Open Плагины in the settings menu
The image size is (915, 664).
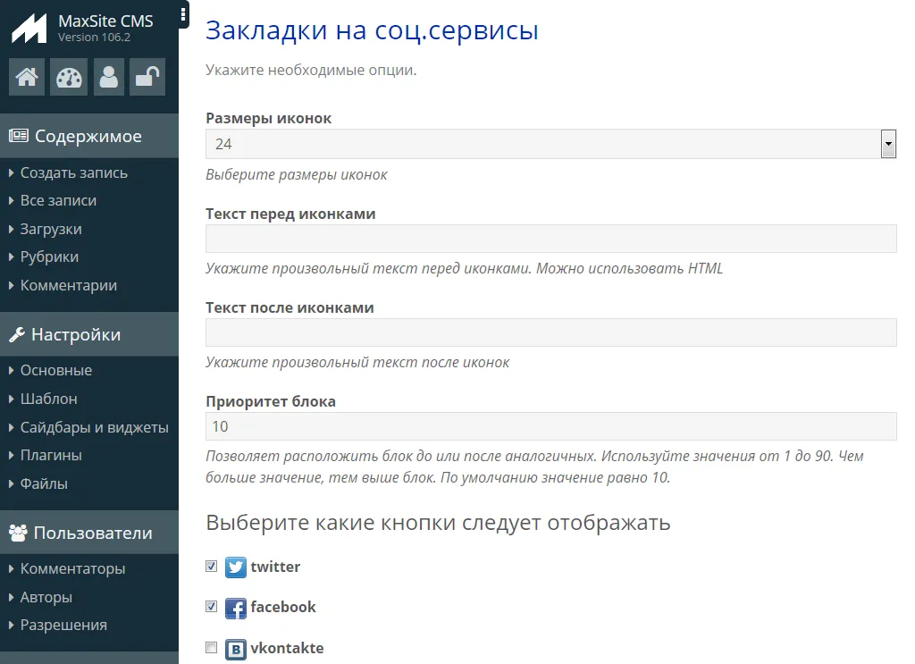(51, 456)
